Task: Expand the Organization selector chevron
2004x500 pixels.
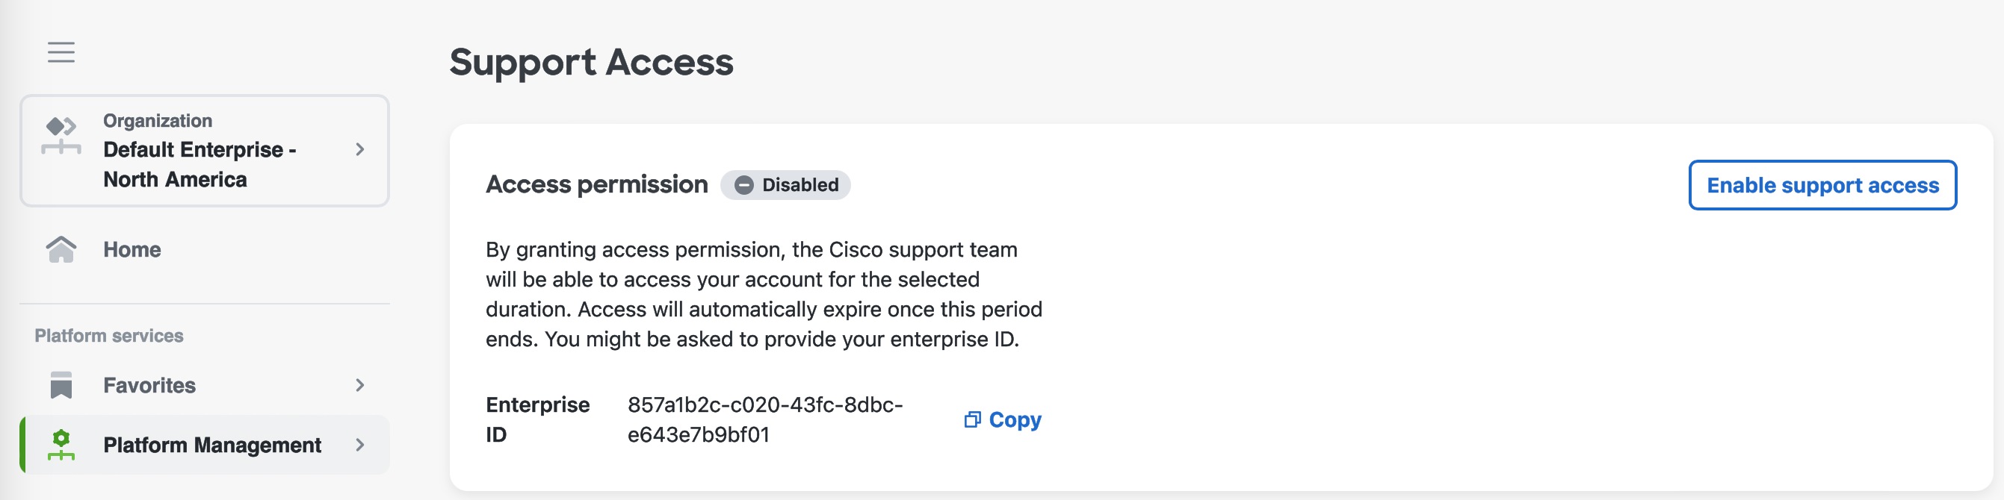Action: pyautogui.click(x=359, y=149)
